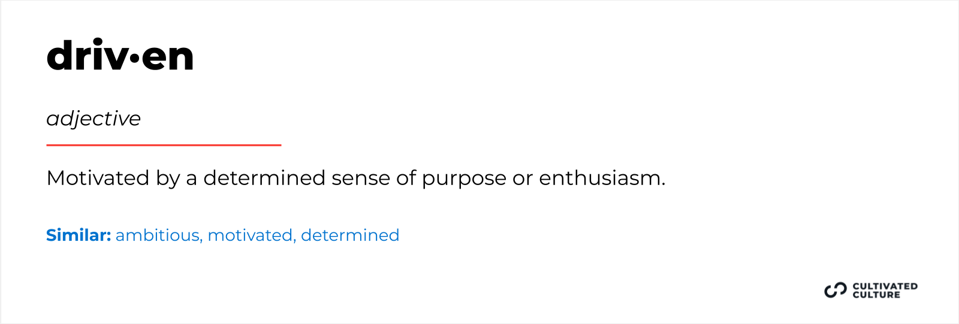Click 'determined' in the black definition sentence

click(x=264, y=178)
